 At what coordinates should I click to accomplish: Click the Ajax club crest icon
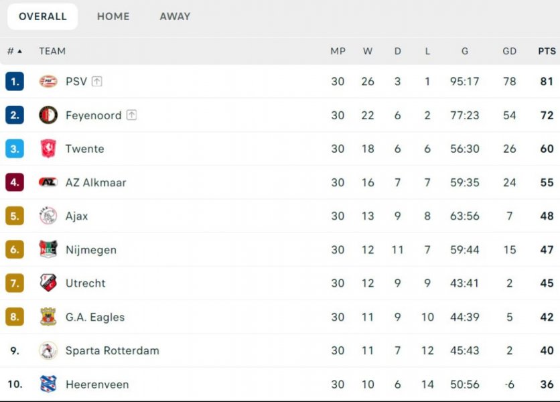[x=48, y=216]
